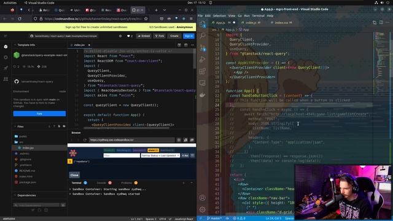Open VS Code Run and Debug icon
The width and height of the screenshot is (393, 221).
click(x=203, y=60)
